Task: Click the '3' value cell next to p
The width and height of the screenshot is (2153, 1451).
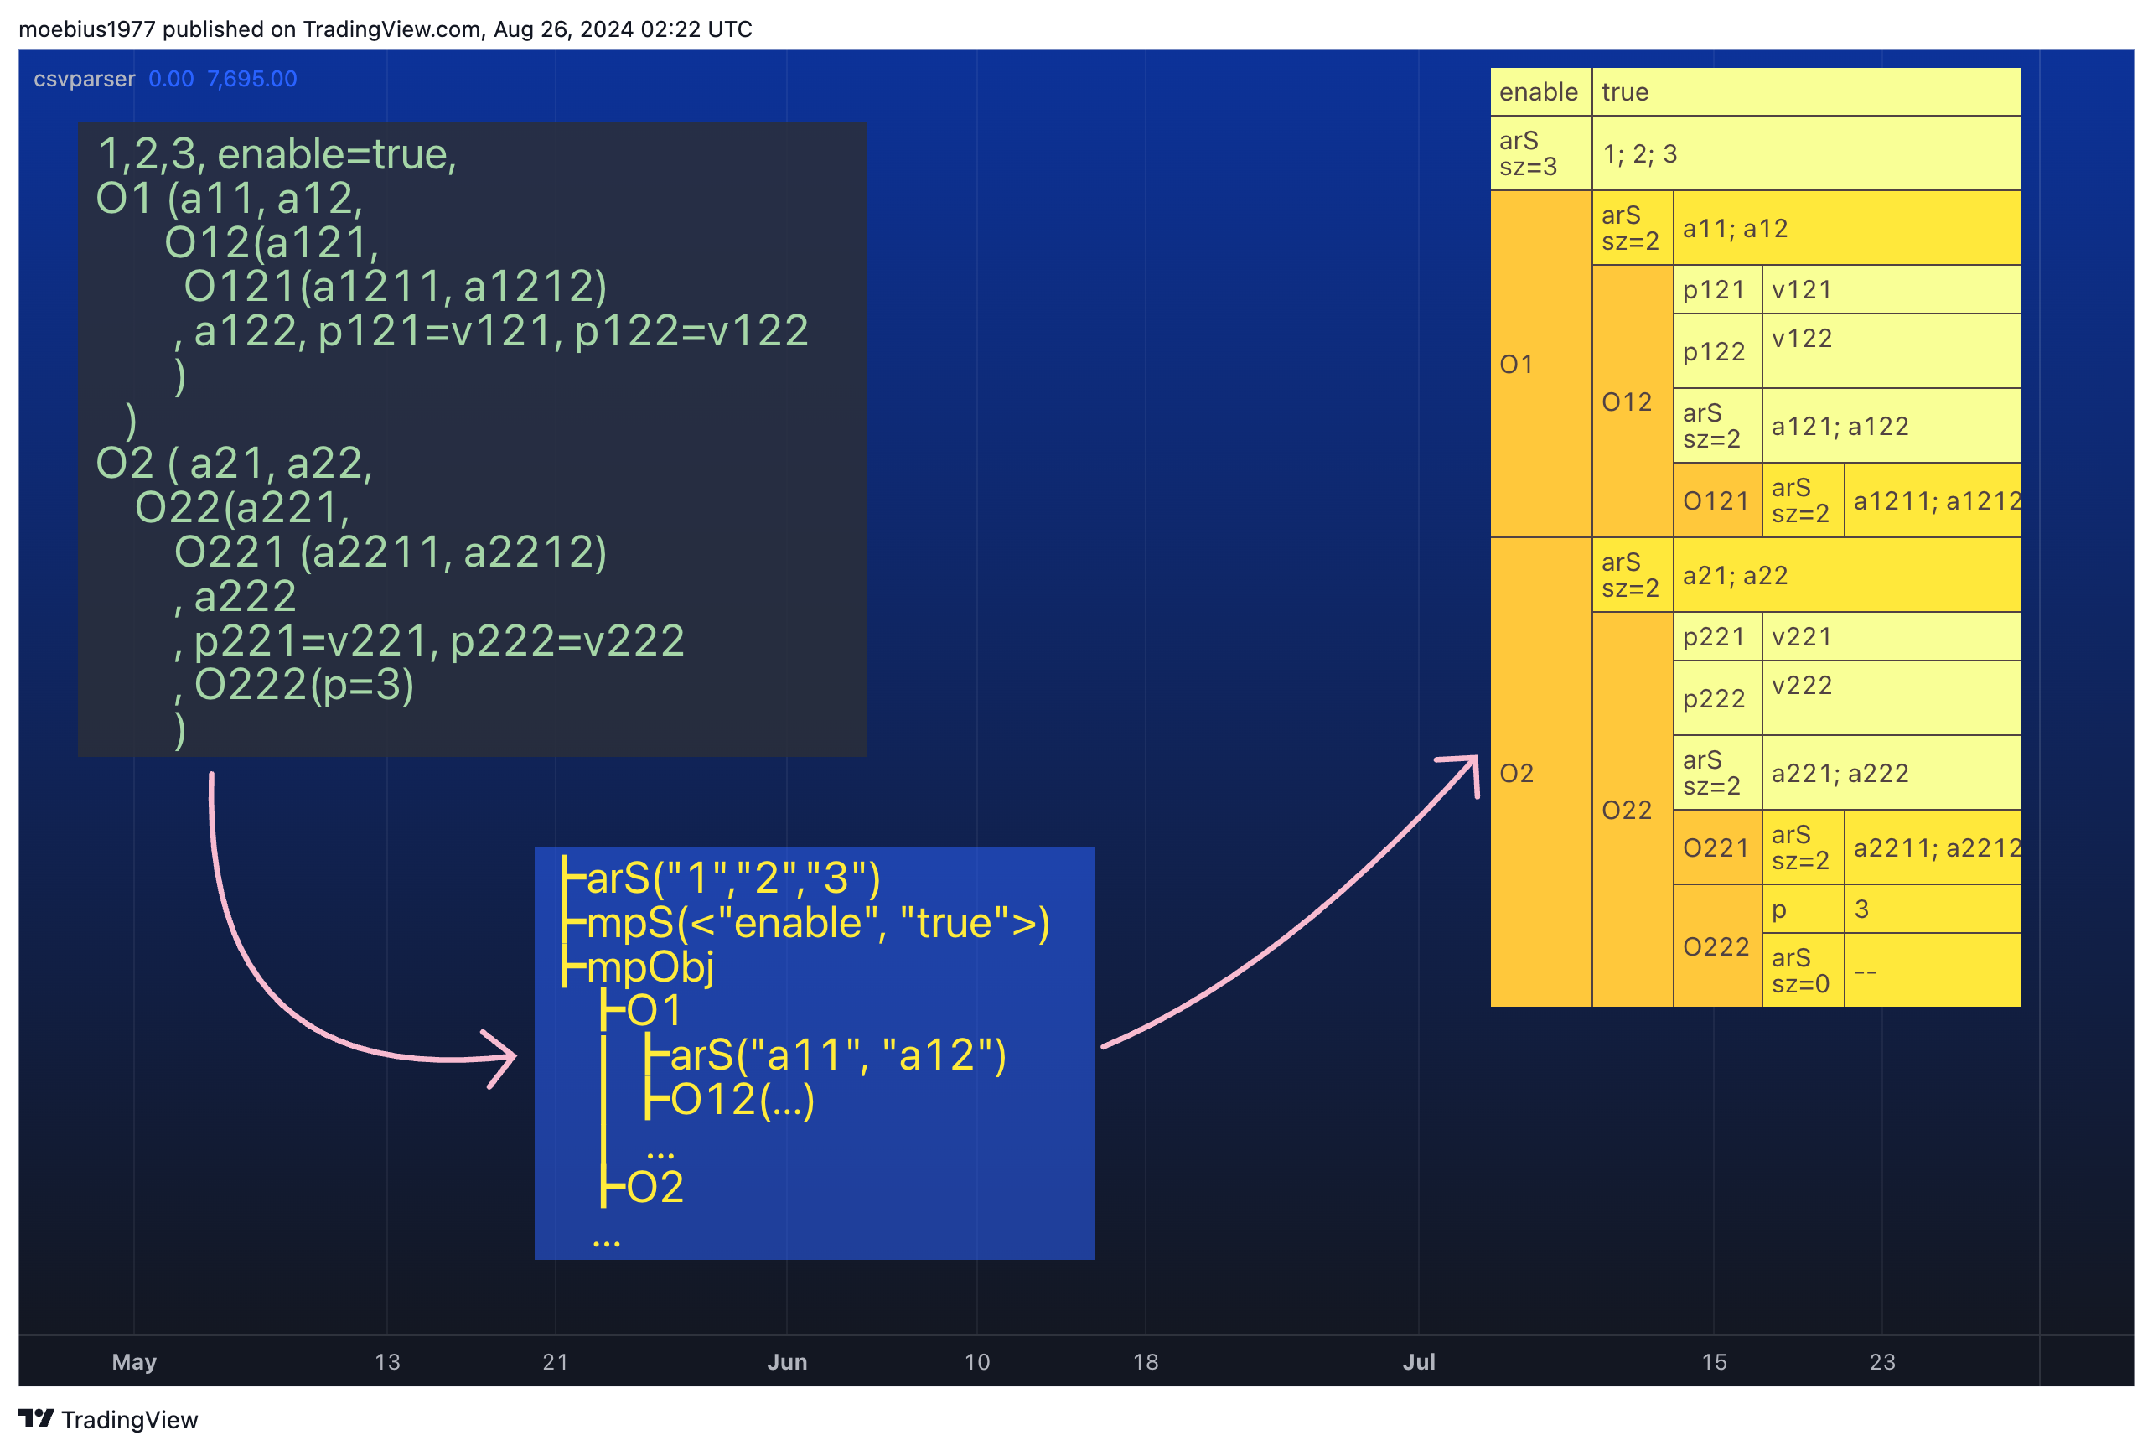Action: tap(1933, 909)
